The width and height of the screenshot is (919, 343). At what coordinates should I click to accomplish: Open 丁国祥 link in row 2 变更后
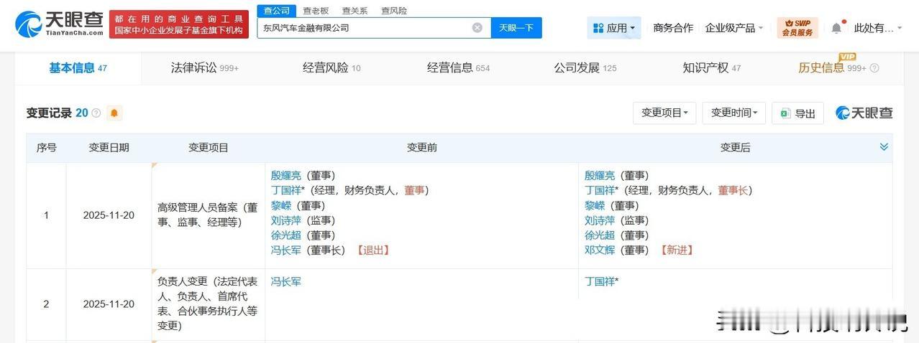click(x=600, y=282)
